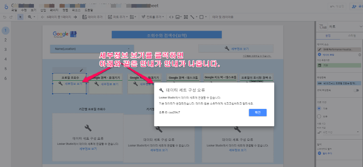Select page 5 in page list
363x167 pixels.
6,69
